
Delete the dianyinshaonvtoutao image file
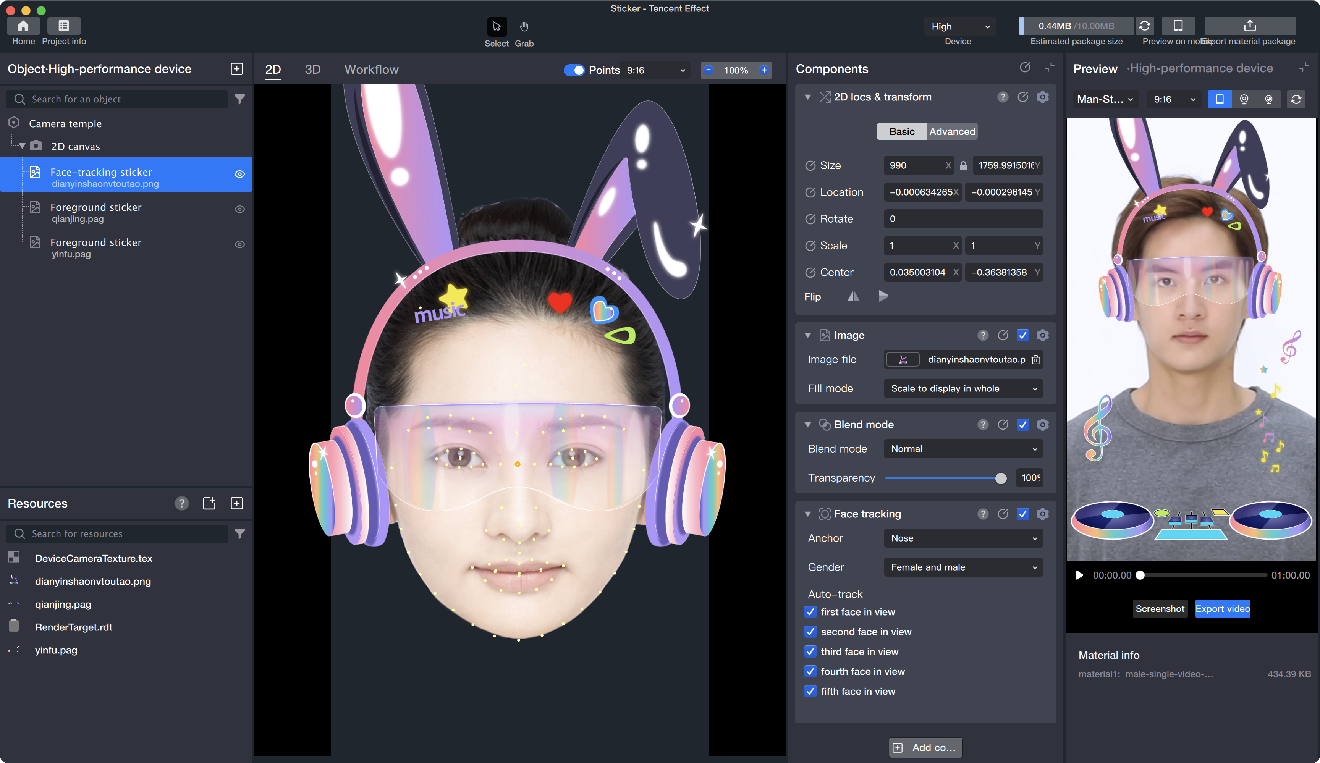tap(1035, 359)
